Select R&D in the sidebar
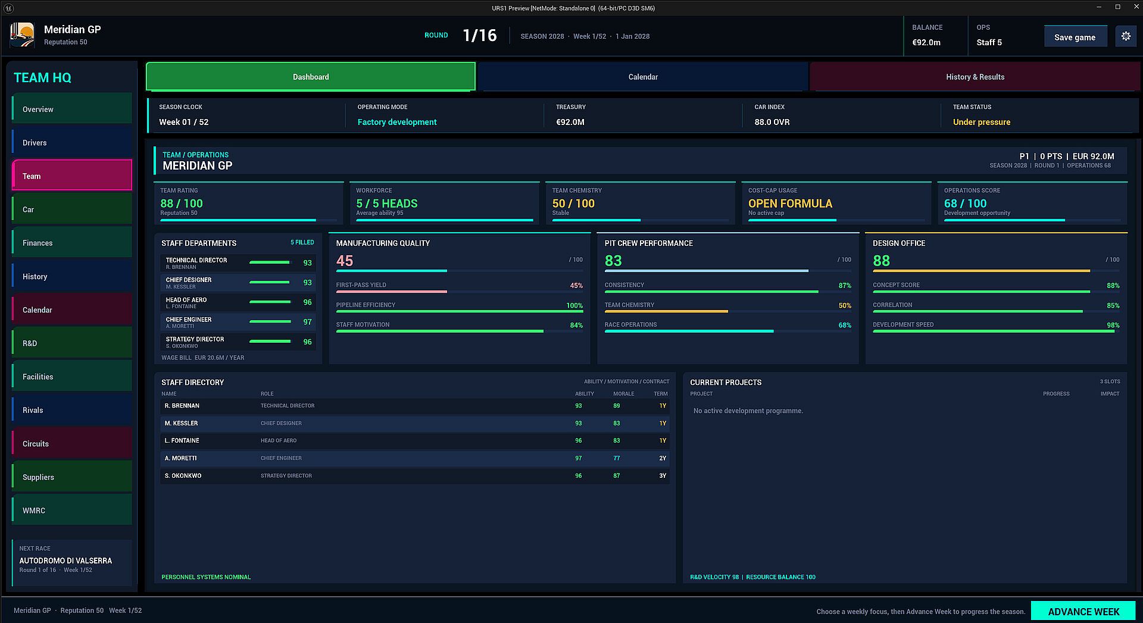 point(72,343)
